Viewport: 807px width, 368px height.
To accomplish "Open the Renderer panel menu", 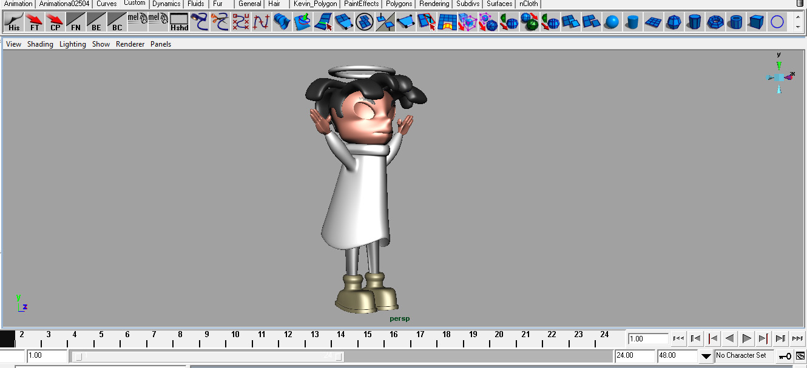I will 130,44.
